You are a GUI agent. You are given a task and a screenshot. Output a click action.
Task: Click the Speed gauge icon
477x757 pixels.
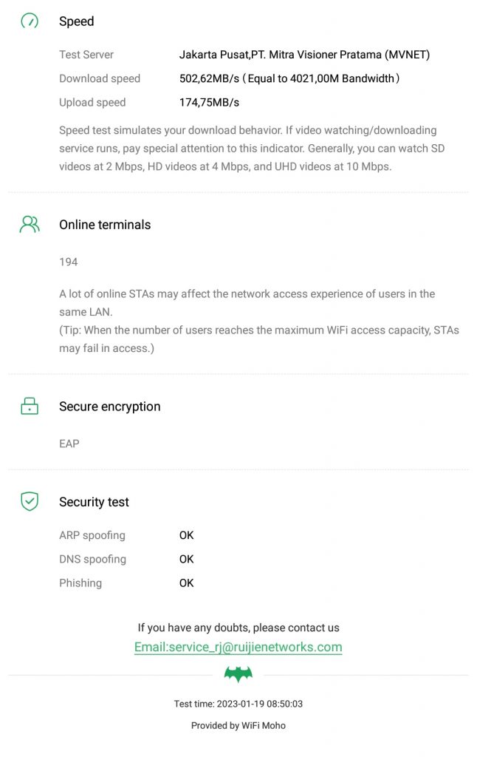[30, 21]
